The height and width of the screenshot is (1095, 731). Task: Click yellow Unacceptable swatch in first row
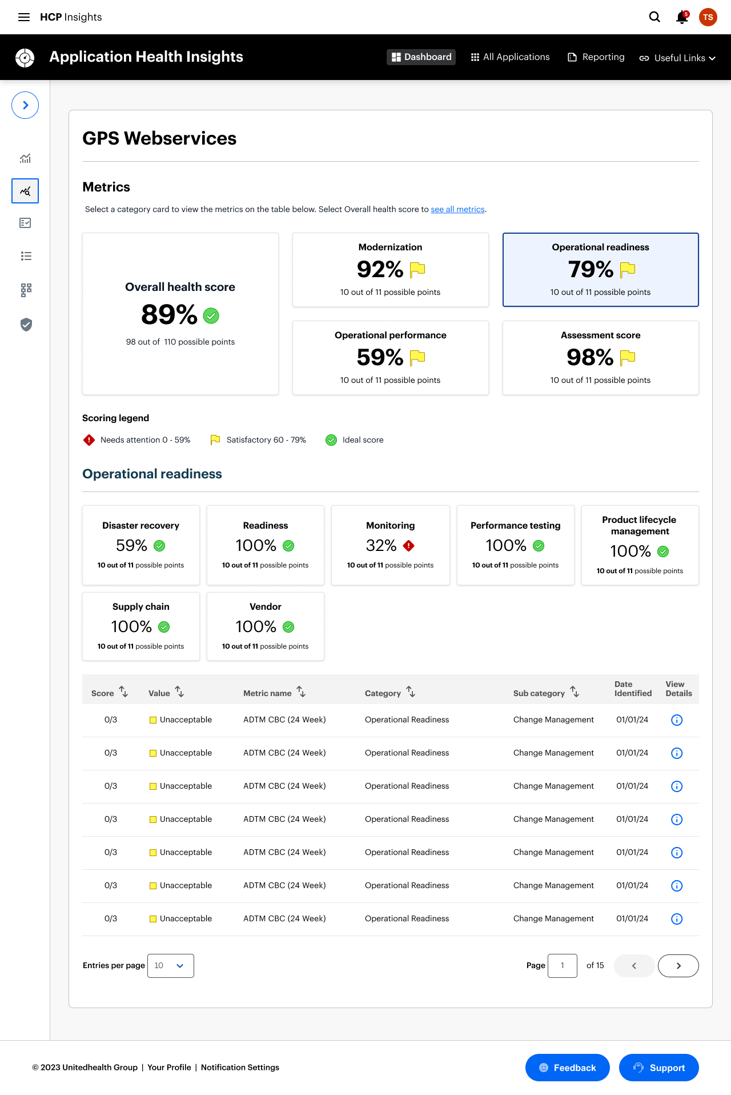coord(153,720)
